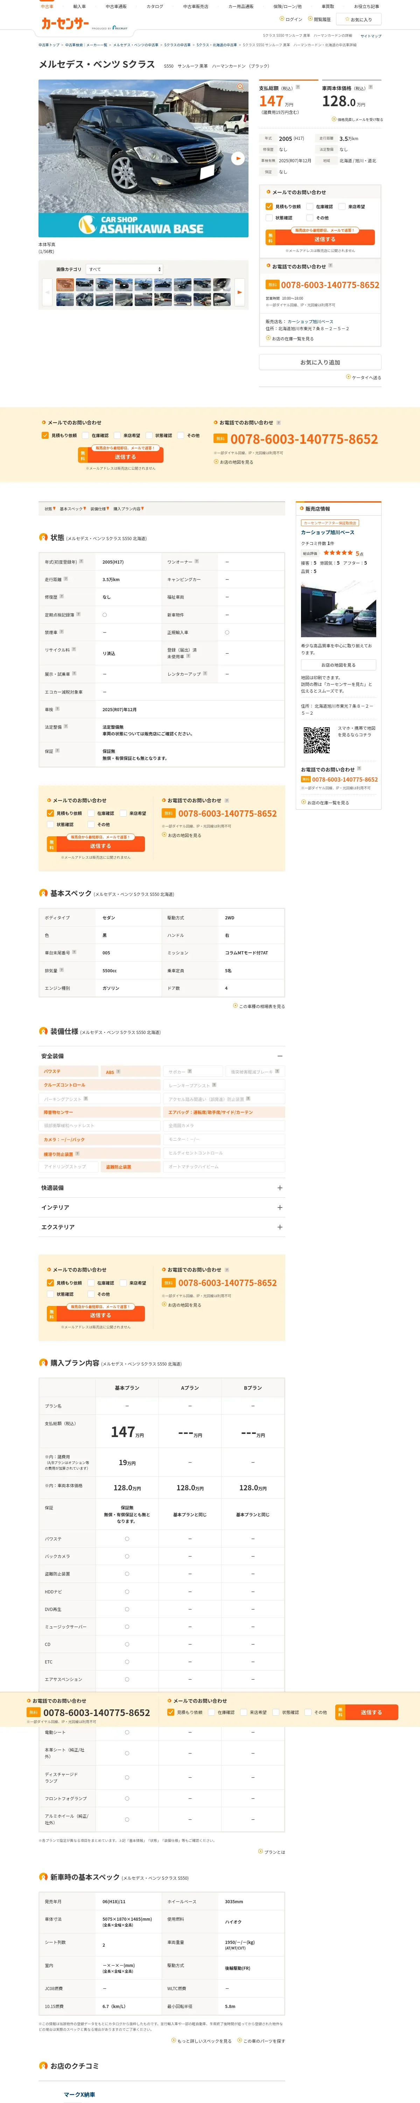This screenshot has width=420, height=2103.
Task: Open the help icon beside 支払総額 (税込) at top
Action: [x=297, y=87]
